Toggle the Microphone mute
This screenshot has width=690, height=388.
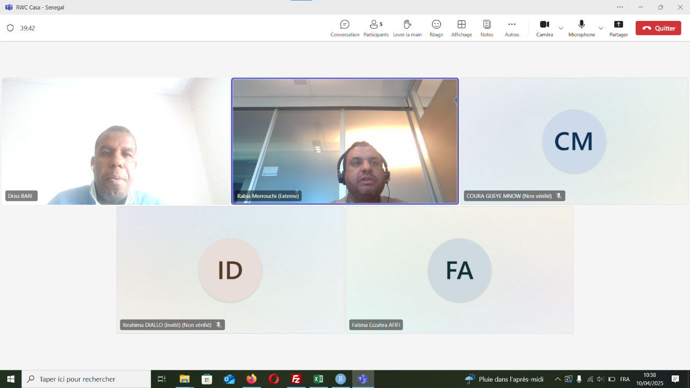click(x=581, y=28)
